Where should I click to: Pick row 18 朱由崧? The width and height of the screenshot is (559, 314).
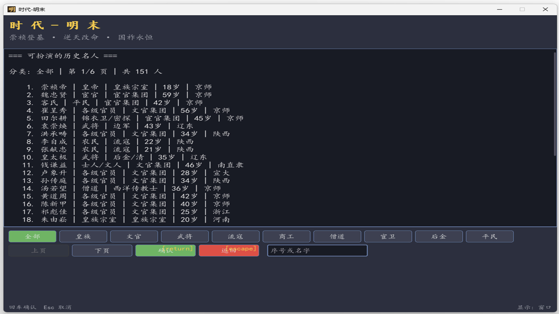[126, 220]
